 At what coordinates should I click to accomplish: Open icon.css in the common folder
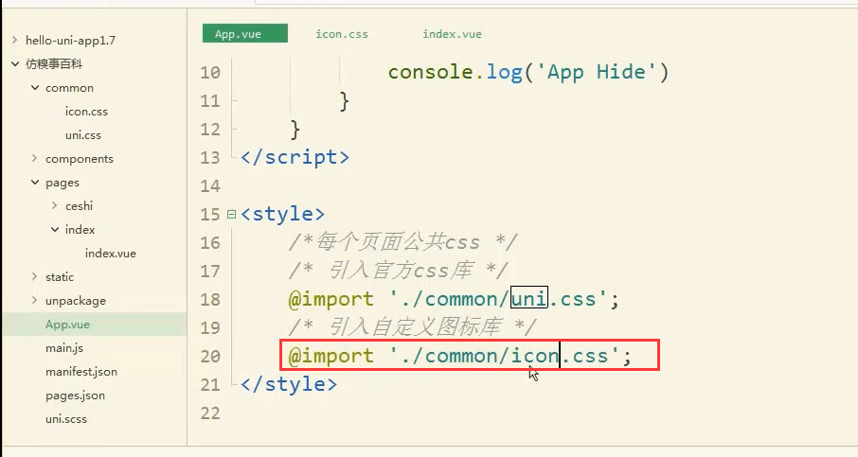(86, 112)
